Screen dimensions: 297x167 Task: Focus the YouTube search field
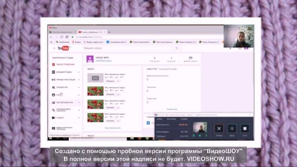[128, 48]
